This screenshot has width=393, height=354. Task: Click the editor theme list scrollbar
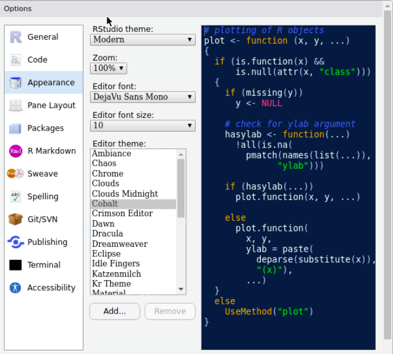(181, 189)
